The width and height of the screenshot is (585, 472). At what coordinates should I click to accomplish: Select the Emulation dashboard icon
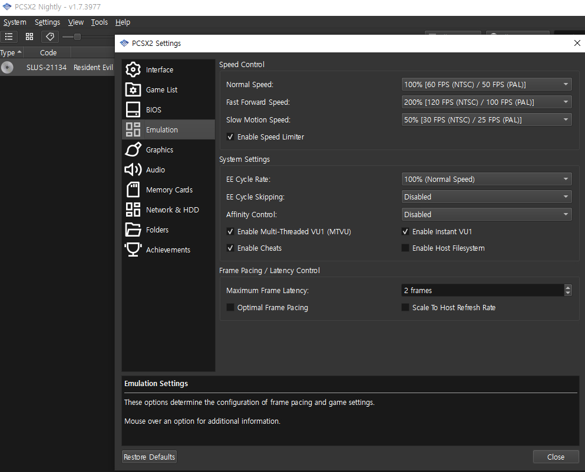coord(133,129)
